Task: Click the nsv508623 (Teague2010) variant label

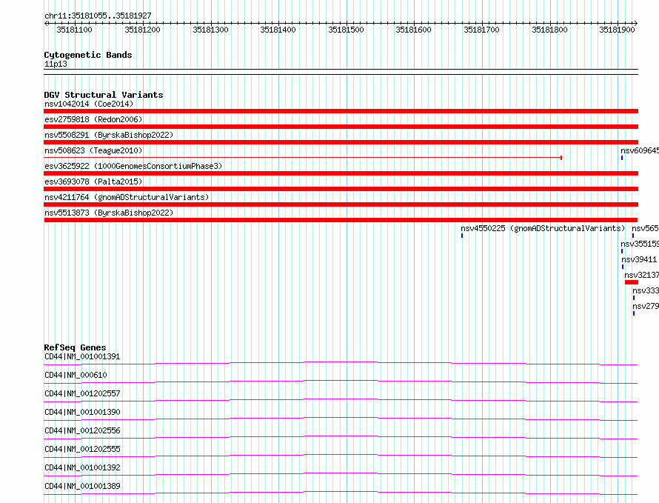Action: [93, 150]
